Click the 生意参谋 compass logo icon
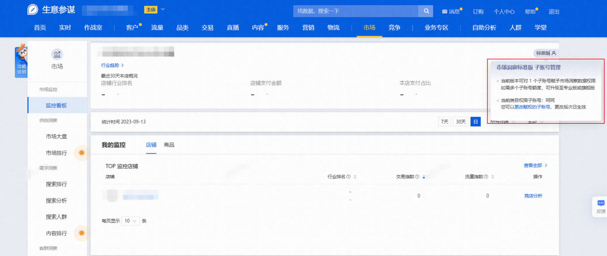This screenshot has width=607, height=256. (33, 10)
